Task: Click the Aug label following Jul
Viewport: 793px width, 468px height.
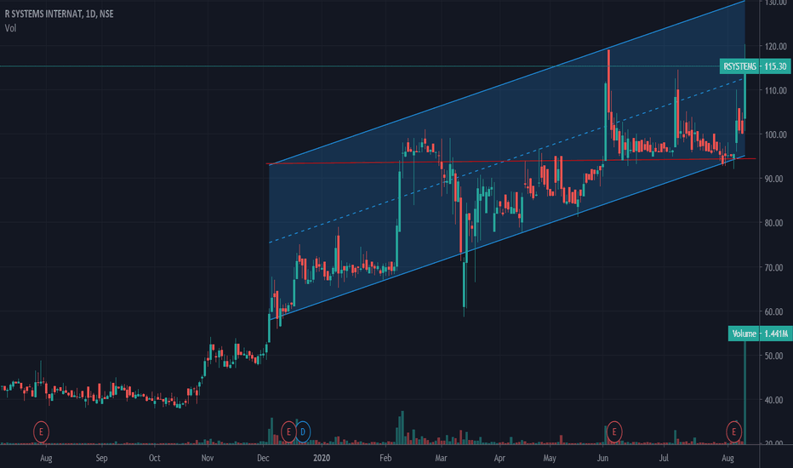Action: tap(727, 458)
